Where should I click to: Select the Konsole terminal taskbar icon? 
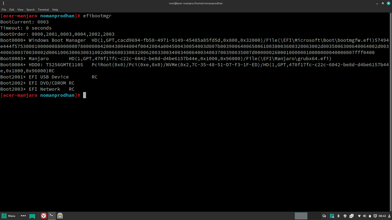51,215
